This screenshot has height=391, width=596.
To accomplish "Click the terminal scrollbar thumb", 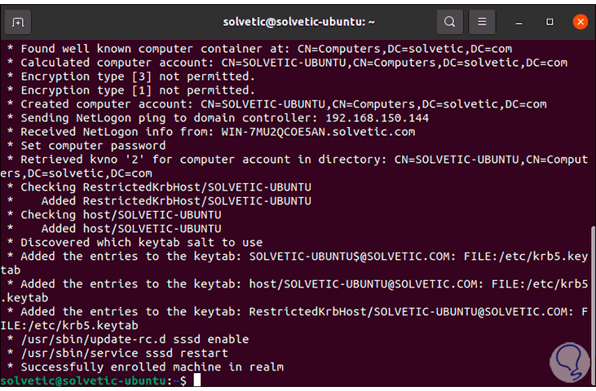I will coord(592,301).
